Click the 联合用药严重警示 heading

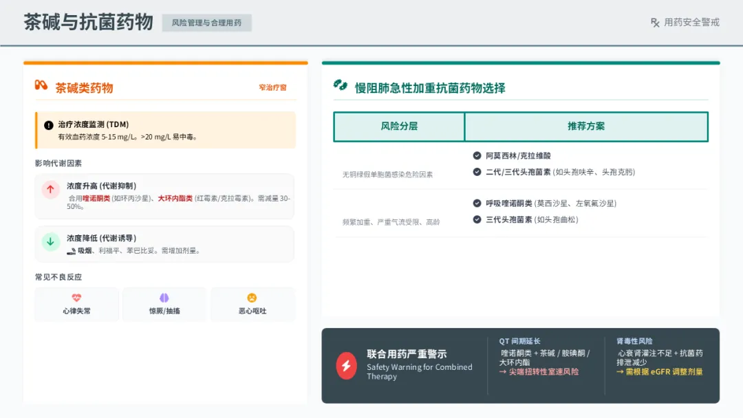tap(407, 354)
